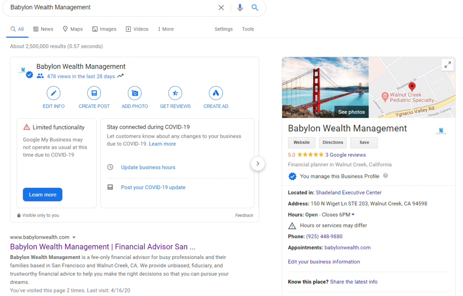Image resolution: width=463 pixels, height=296 pixels.
Task: Click the Learn more link about COVID-19 changes
Action: coord(162,144)
